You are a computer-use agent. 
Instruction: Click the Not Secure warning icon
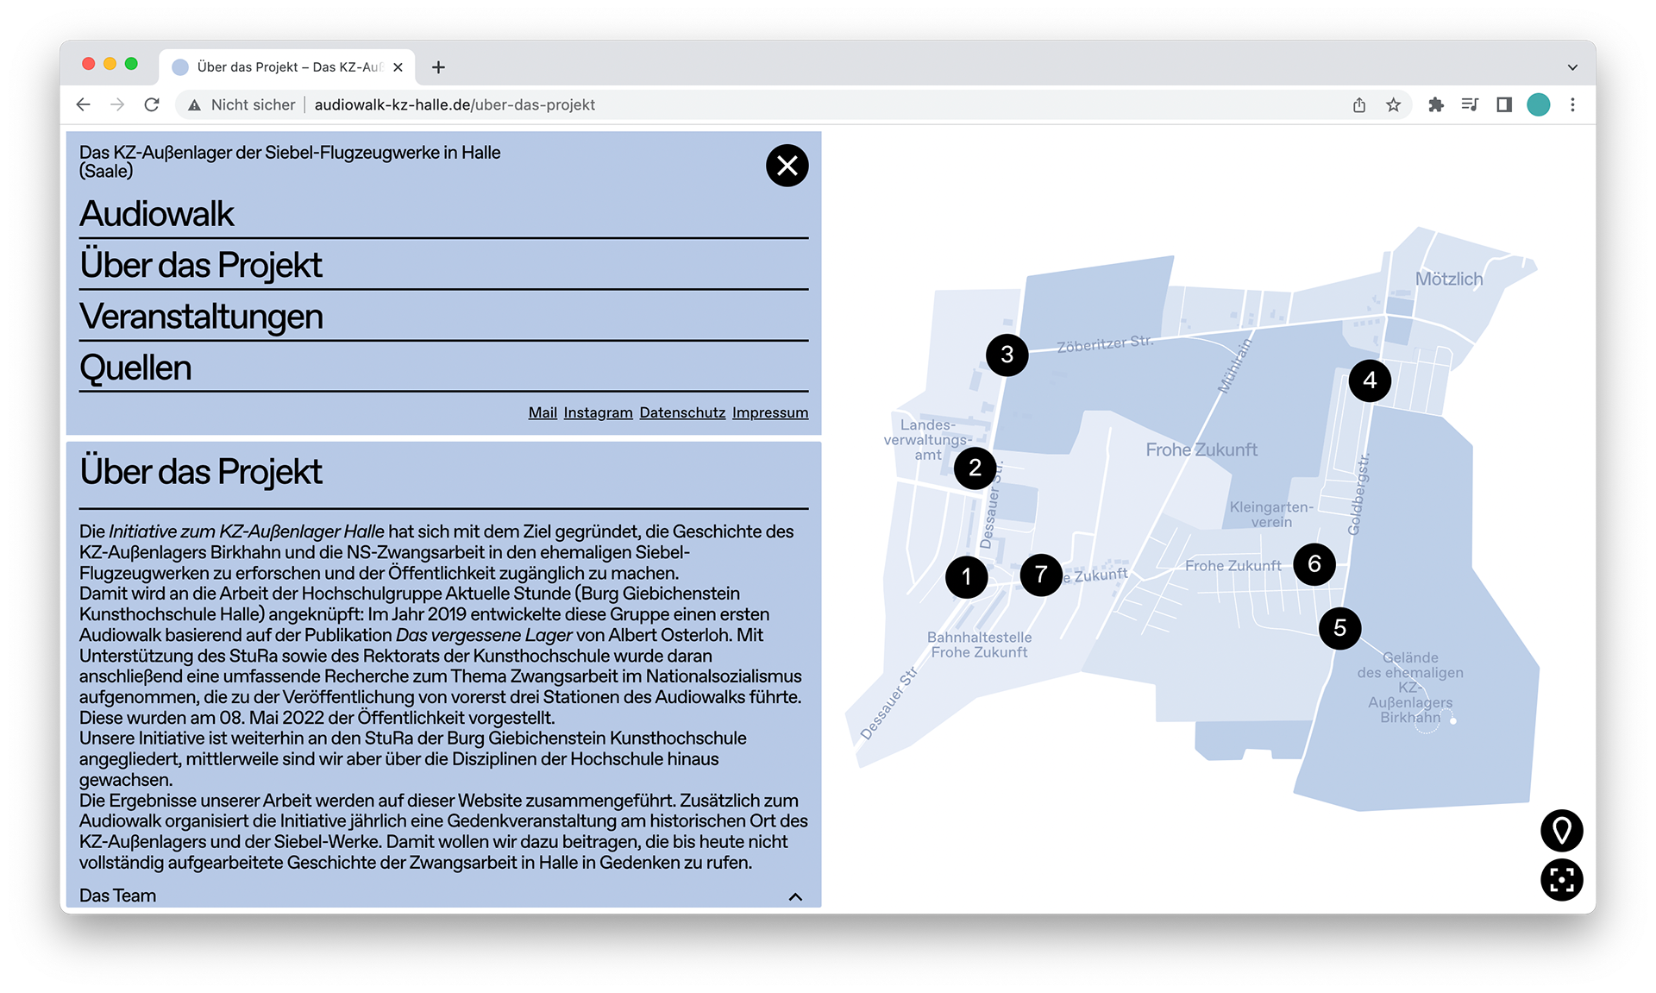(x=194, y=104)
